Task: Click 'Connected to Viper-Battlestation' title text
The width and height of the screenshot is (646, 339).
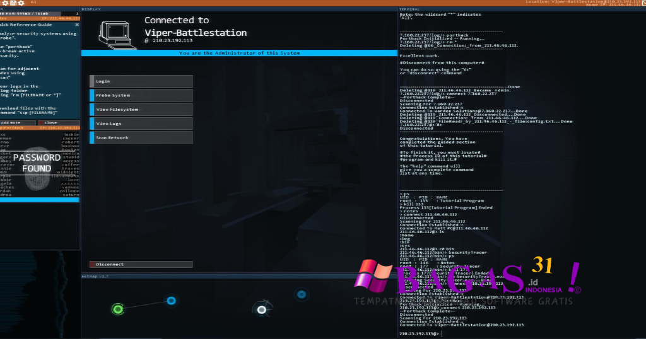Action: click(196, 26)
